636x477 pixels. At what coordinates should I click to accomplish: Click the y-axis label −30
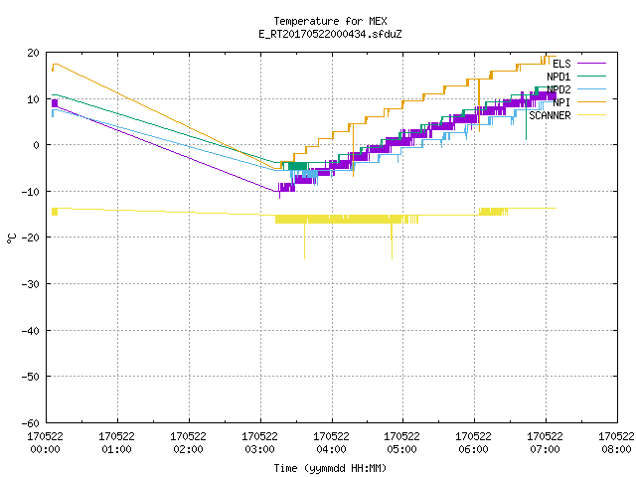point(31,284)
